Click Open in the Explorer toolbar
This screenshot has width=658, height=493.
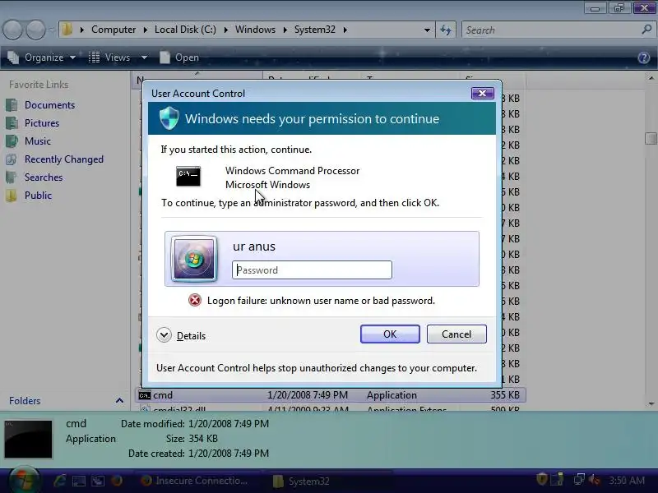click(x=179, y=58)
